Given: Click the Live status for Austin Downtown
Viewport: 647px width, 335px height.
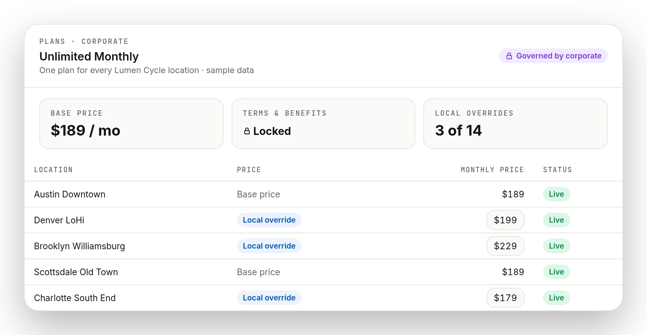Looking at the screenshot, I should tap(556, 194).
